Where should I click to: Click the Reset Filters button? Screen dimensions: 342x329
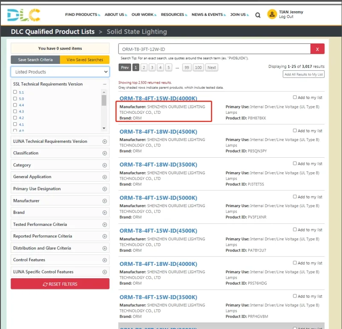pos(60,284)
